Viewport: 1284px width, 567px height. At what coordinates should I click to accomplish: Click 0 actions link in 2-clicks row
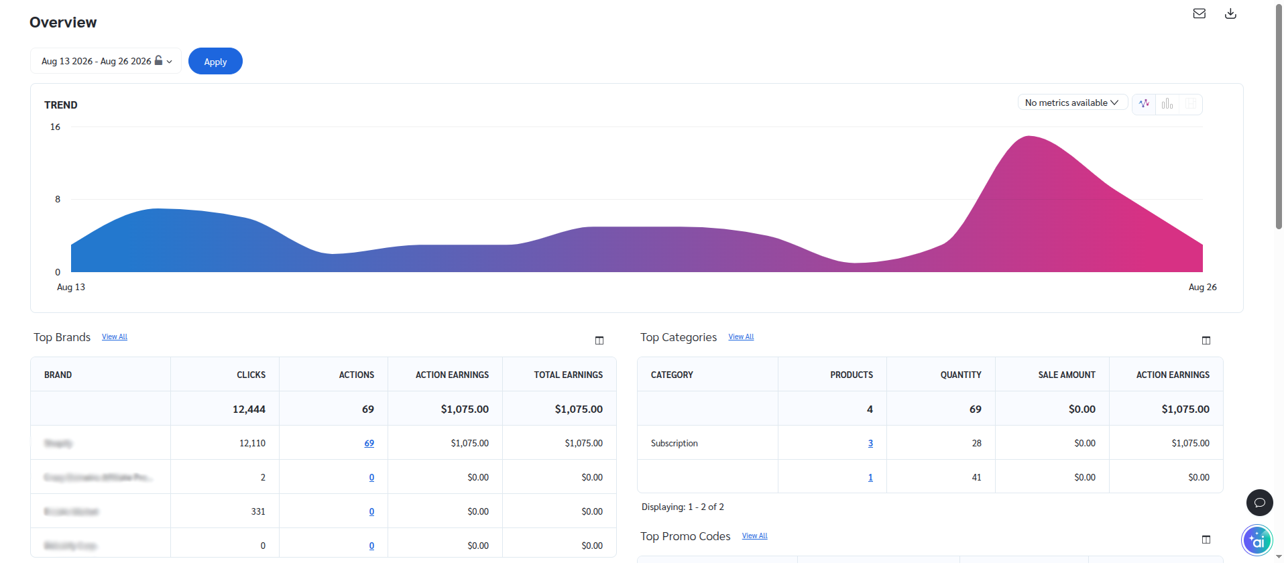coord(371,477)
